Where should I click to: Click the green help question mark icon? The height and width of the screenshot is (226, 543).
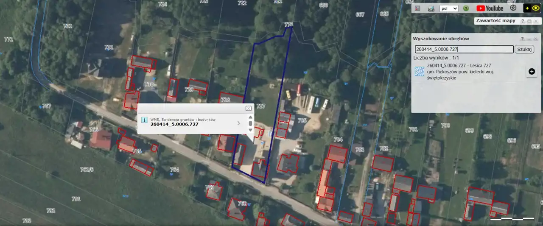[466, 8]
